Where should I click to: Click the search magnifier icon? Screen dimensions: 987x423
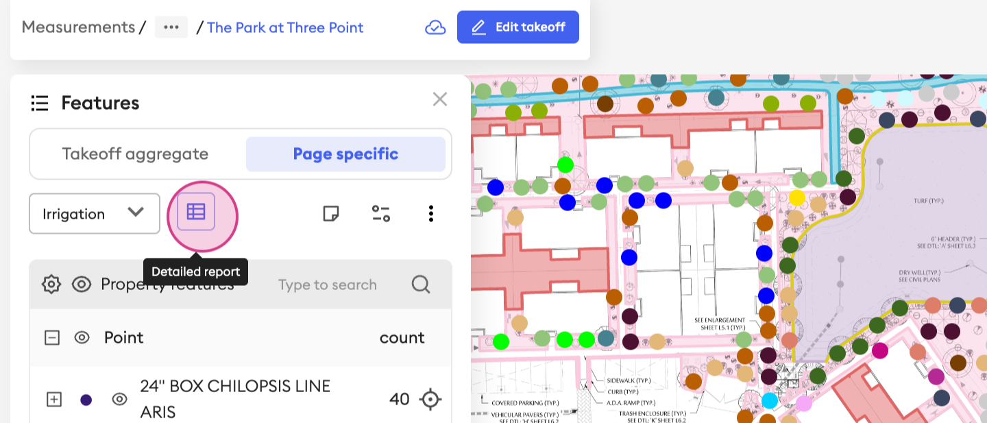(421, 285)
